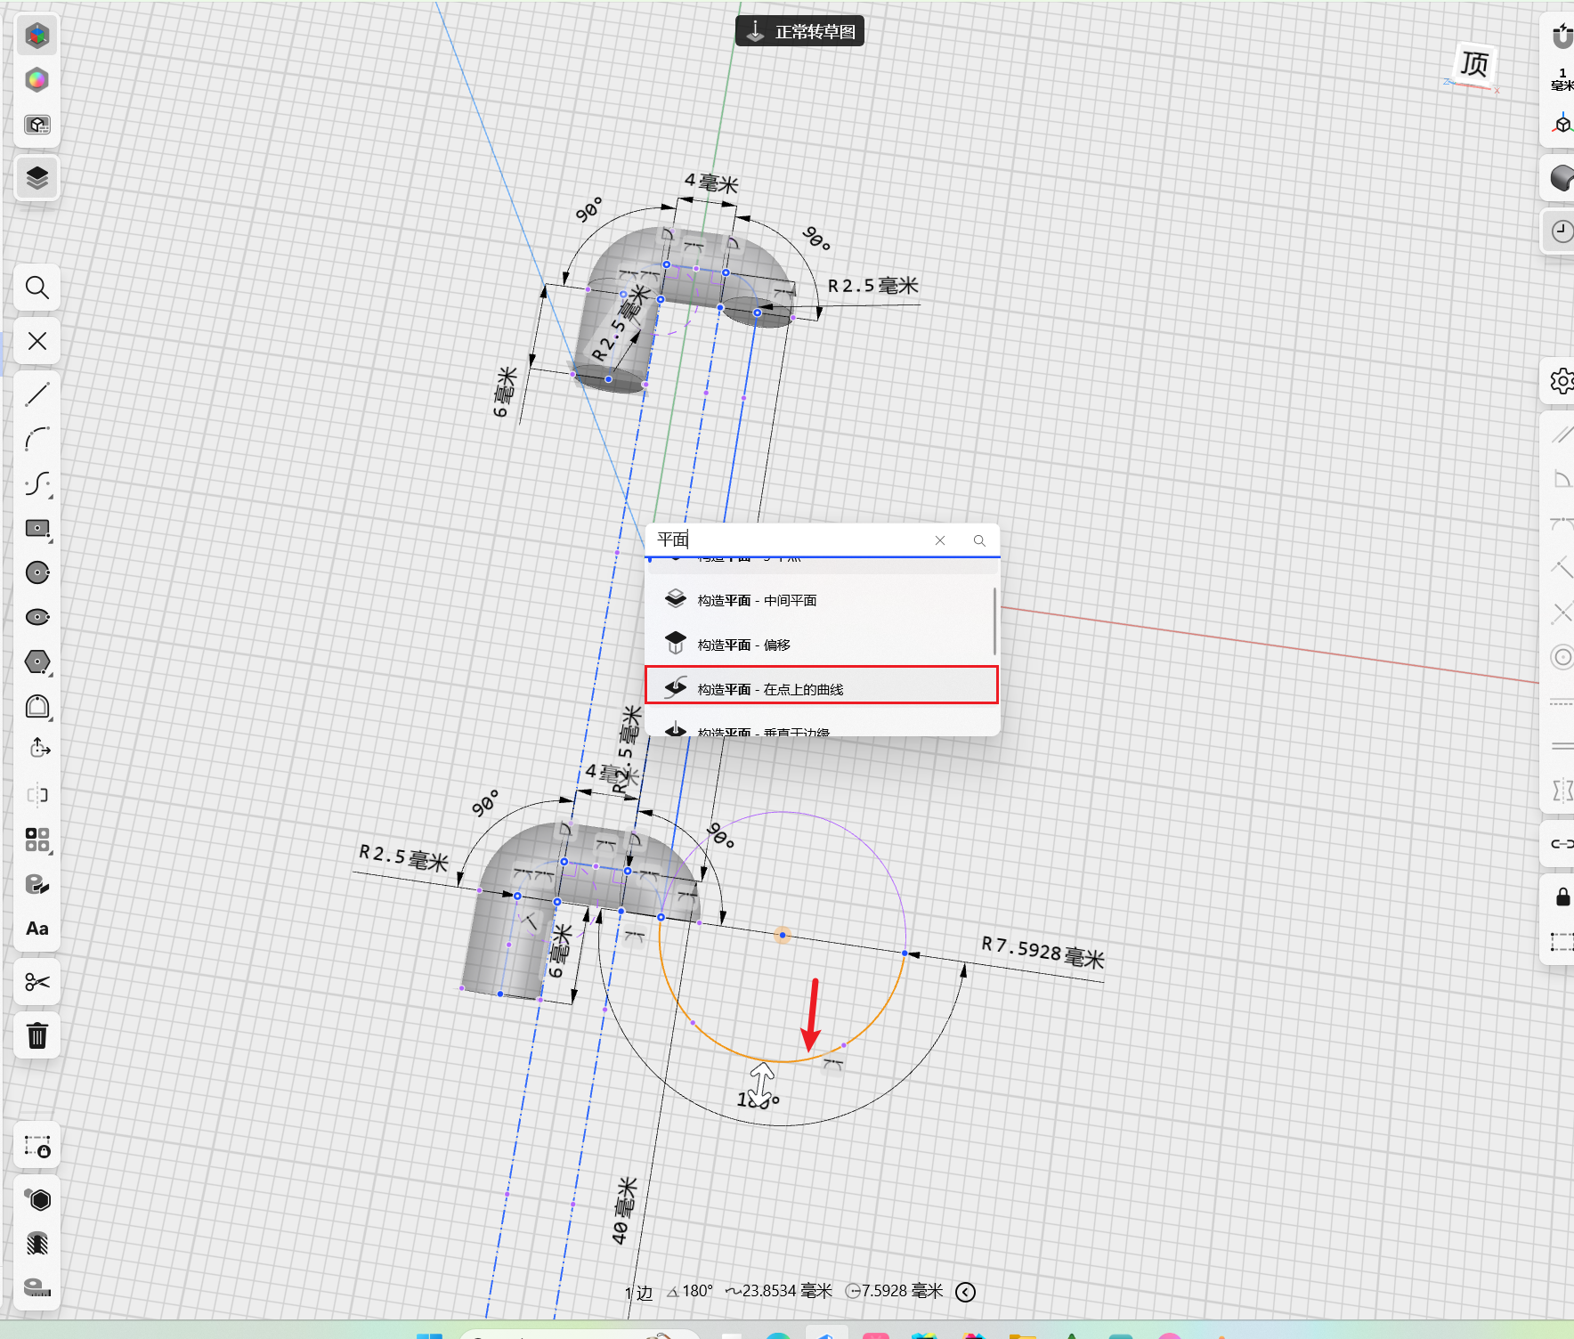The image size is (1574, 1339).
Task: Select the Polygon sketch tool
Action: (37, 661)
